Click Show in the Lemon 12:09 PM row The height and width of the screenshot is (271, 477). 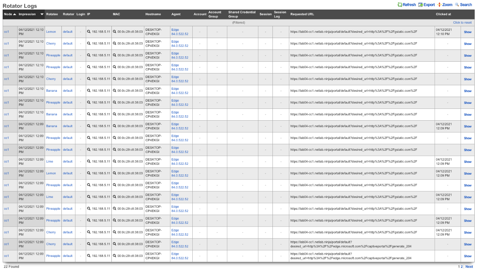(x=467, y=174)
